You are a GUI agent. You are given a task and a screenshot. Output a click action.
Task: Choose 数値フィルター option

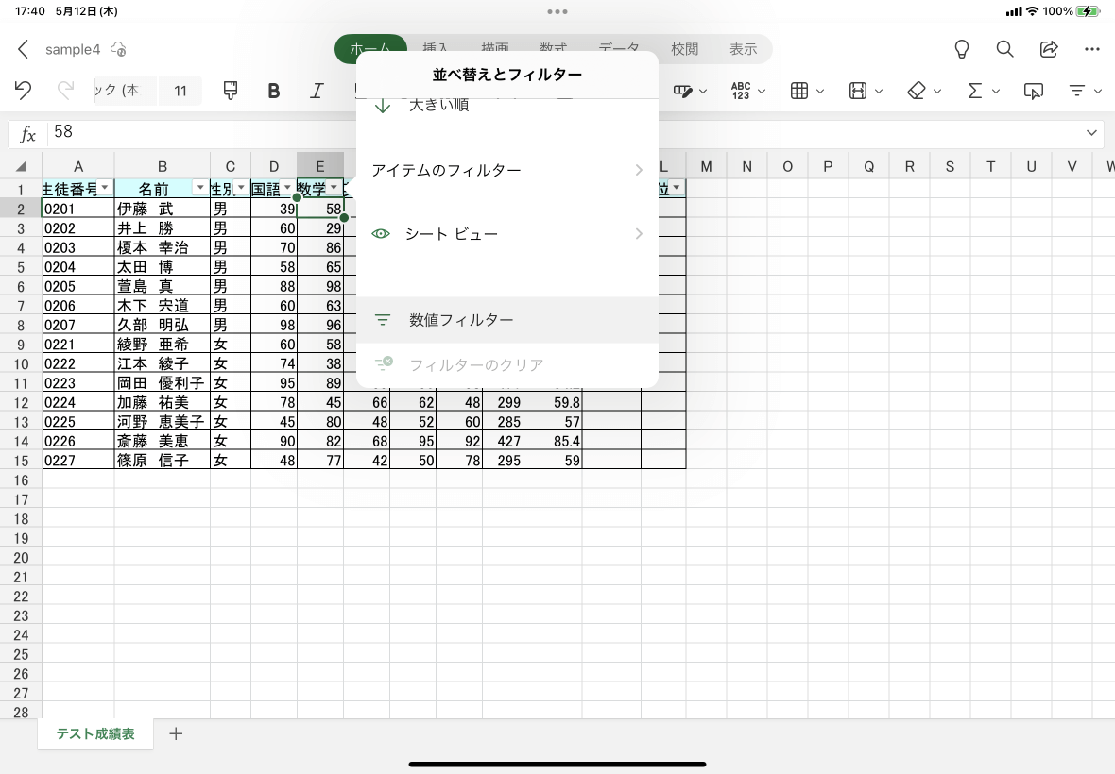[507, 320]
